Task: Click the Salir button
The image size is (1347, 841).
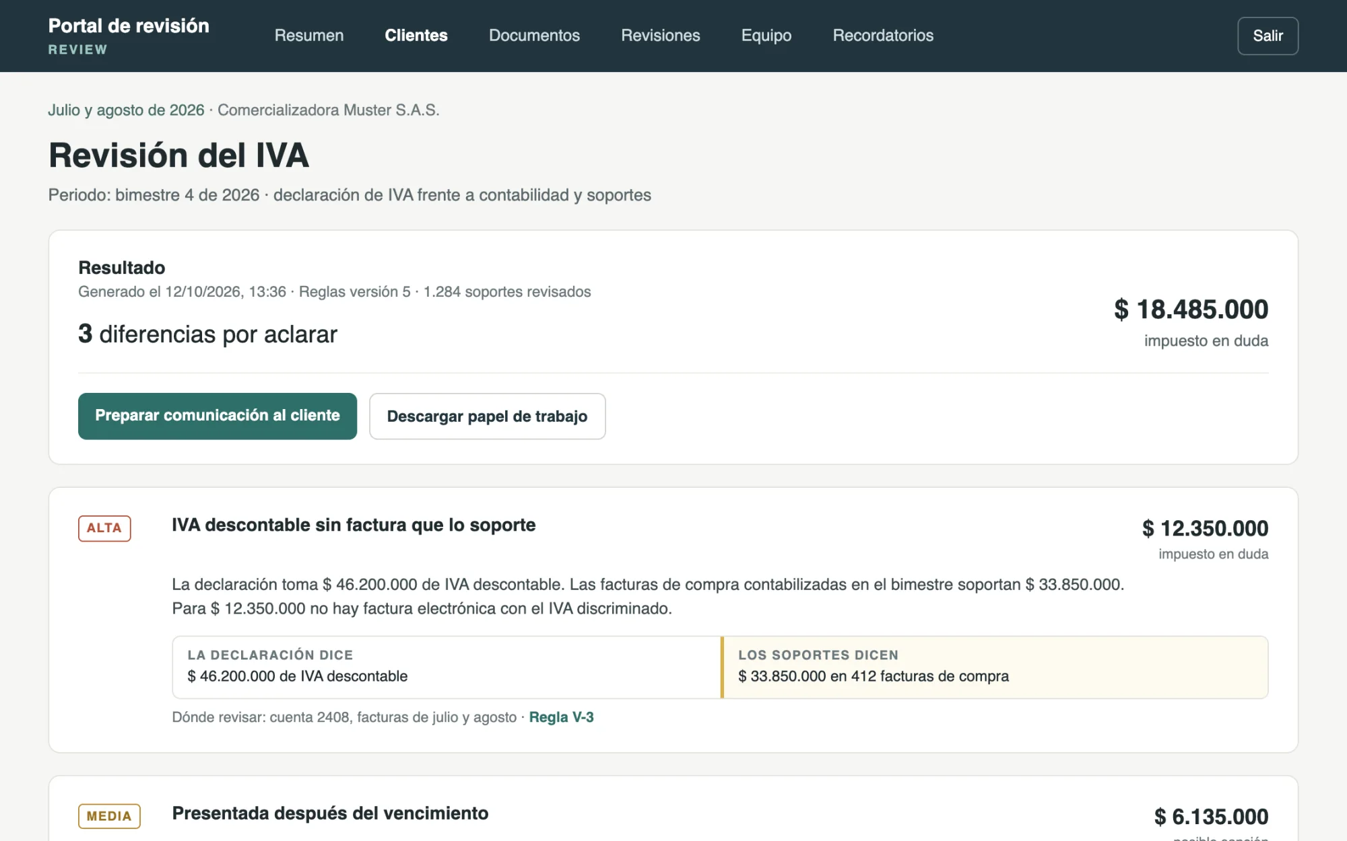Action: pyautogui.click(x=1268, y=36)
